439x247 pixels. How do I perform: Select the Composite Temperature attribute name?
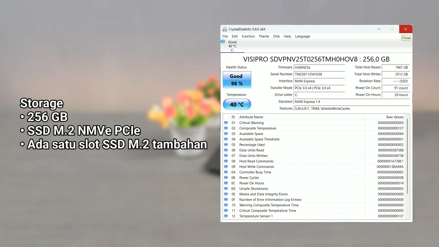pyautogui.click(x=258, y=128)
